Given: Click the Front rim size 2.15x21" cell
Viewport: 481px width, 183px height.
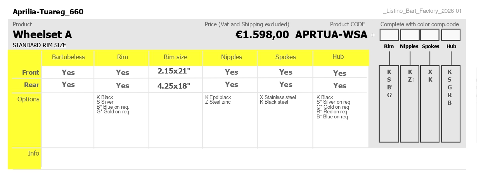Looking at the screenshot, I should (x=174, y=71).
